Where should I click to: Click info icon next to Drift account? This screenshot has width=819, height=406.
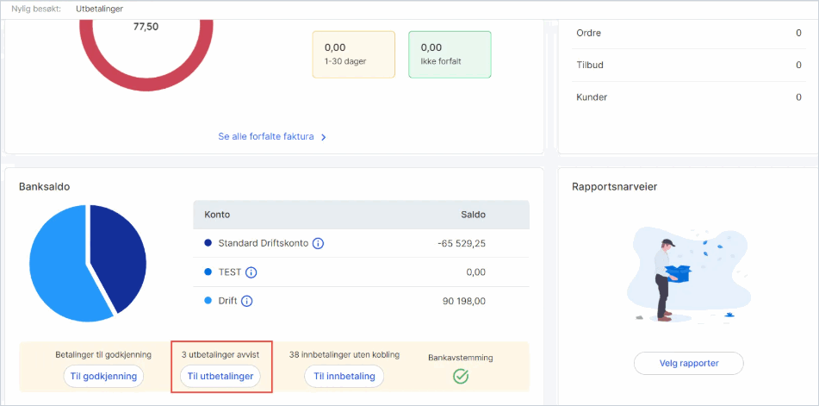click(247, 301)
